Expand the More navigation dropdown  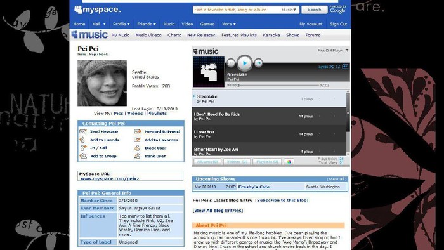point(229,24)
